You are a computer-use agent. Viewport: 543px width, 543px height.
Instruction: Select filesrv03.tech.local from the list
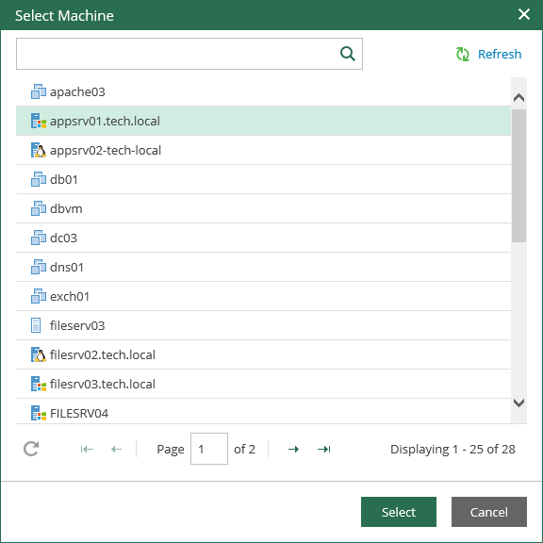pos(263,384)
